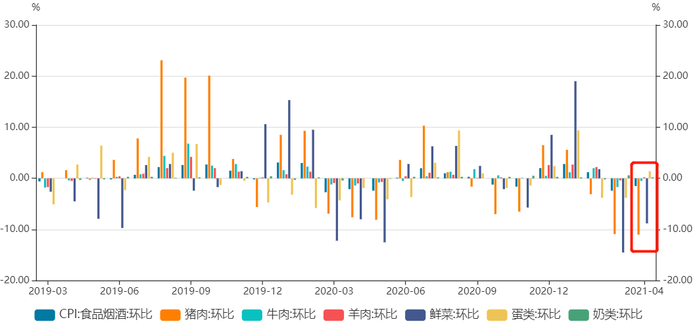
Task: Click the orange 猪肉 legend swatch
Action: click(x=172, y=315)
